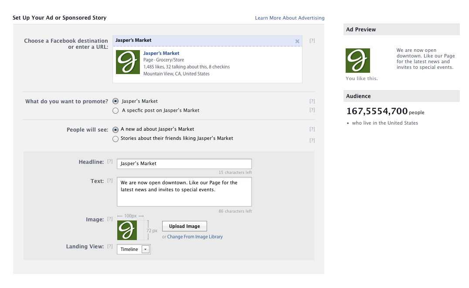Click help icon beside destination field

[x=312, y=41]
